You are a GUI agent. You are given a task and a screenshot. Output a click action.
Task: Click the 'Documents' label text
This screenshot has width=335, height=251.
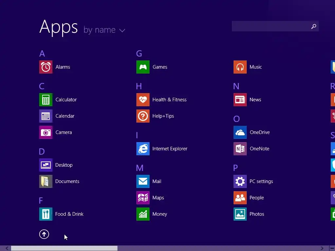(x=67, y=181)
